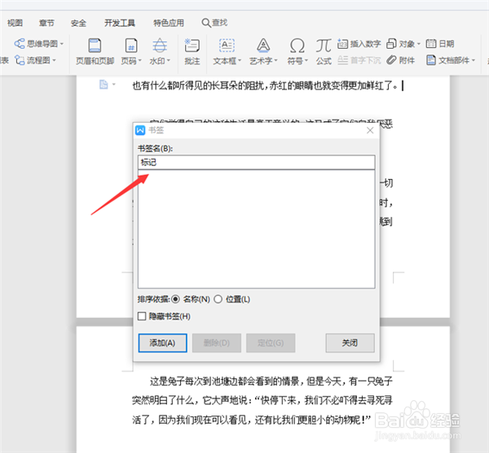Insert a 批注 comment
This screenshot has width=489, height=453.
point(192,52)
